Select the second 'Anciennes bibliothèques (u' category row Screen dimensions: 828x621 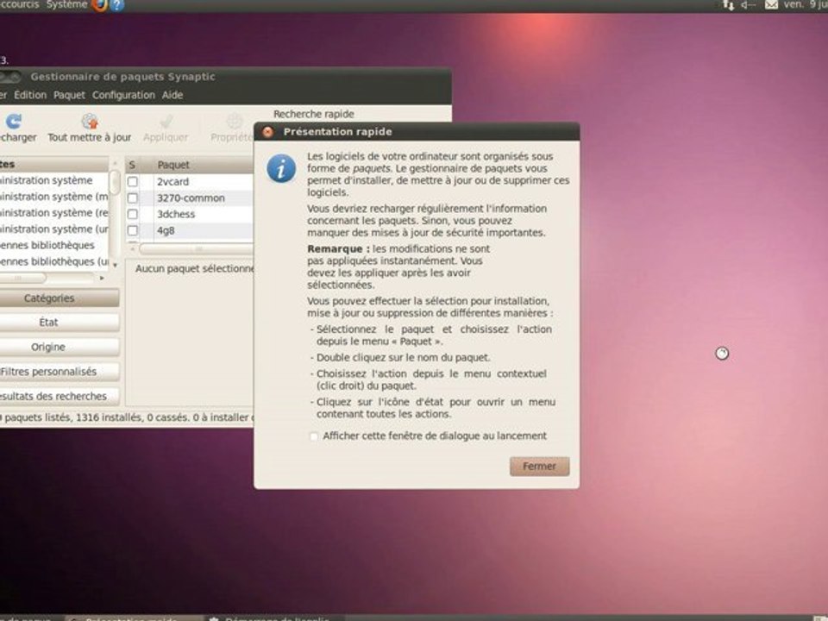53,262
